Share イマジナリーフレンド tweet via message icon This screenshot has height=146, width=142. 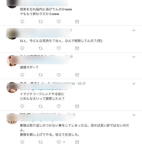click(77, 106)
